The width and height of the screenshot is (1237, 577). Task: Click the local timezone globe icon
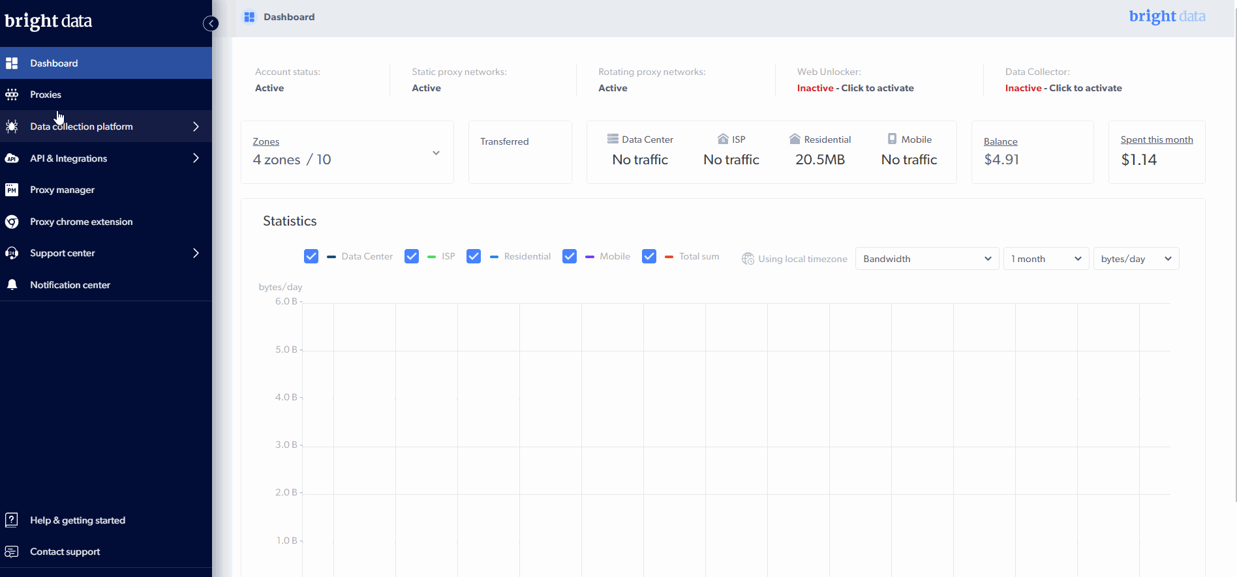[x=748, y=259]
